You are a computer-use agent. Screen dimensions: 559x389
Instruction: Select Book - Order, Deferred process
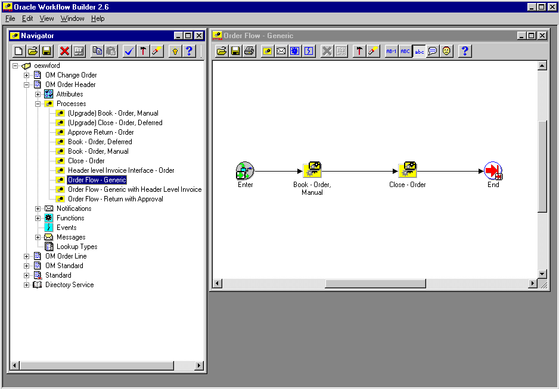pos(100,142)
